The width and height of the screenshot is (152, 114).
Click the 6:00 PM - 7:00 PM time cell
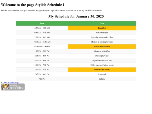click(x=42, y=65)
